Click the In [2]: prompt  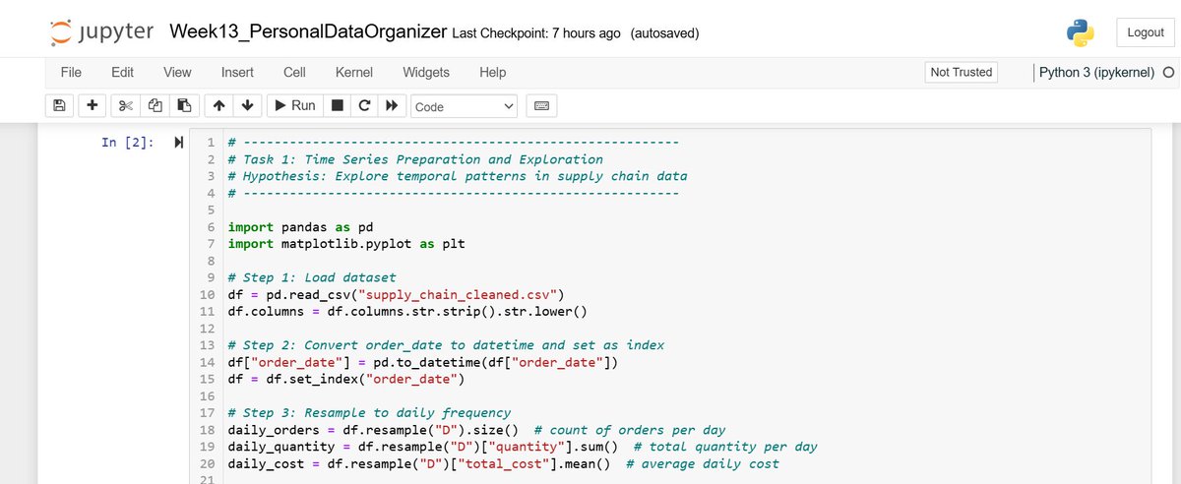(128, 143)
